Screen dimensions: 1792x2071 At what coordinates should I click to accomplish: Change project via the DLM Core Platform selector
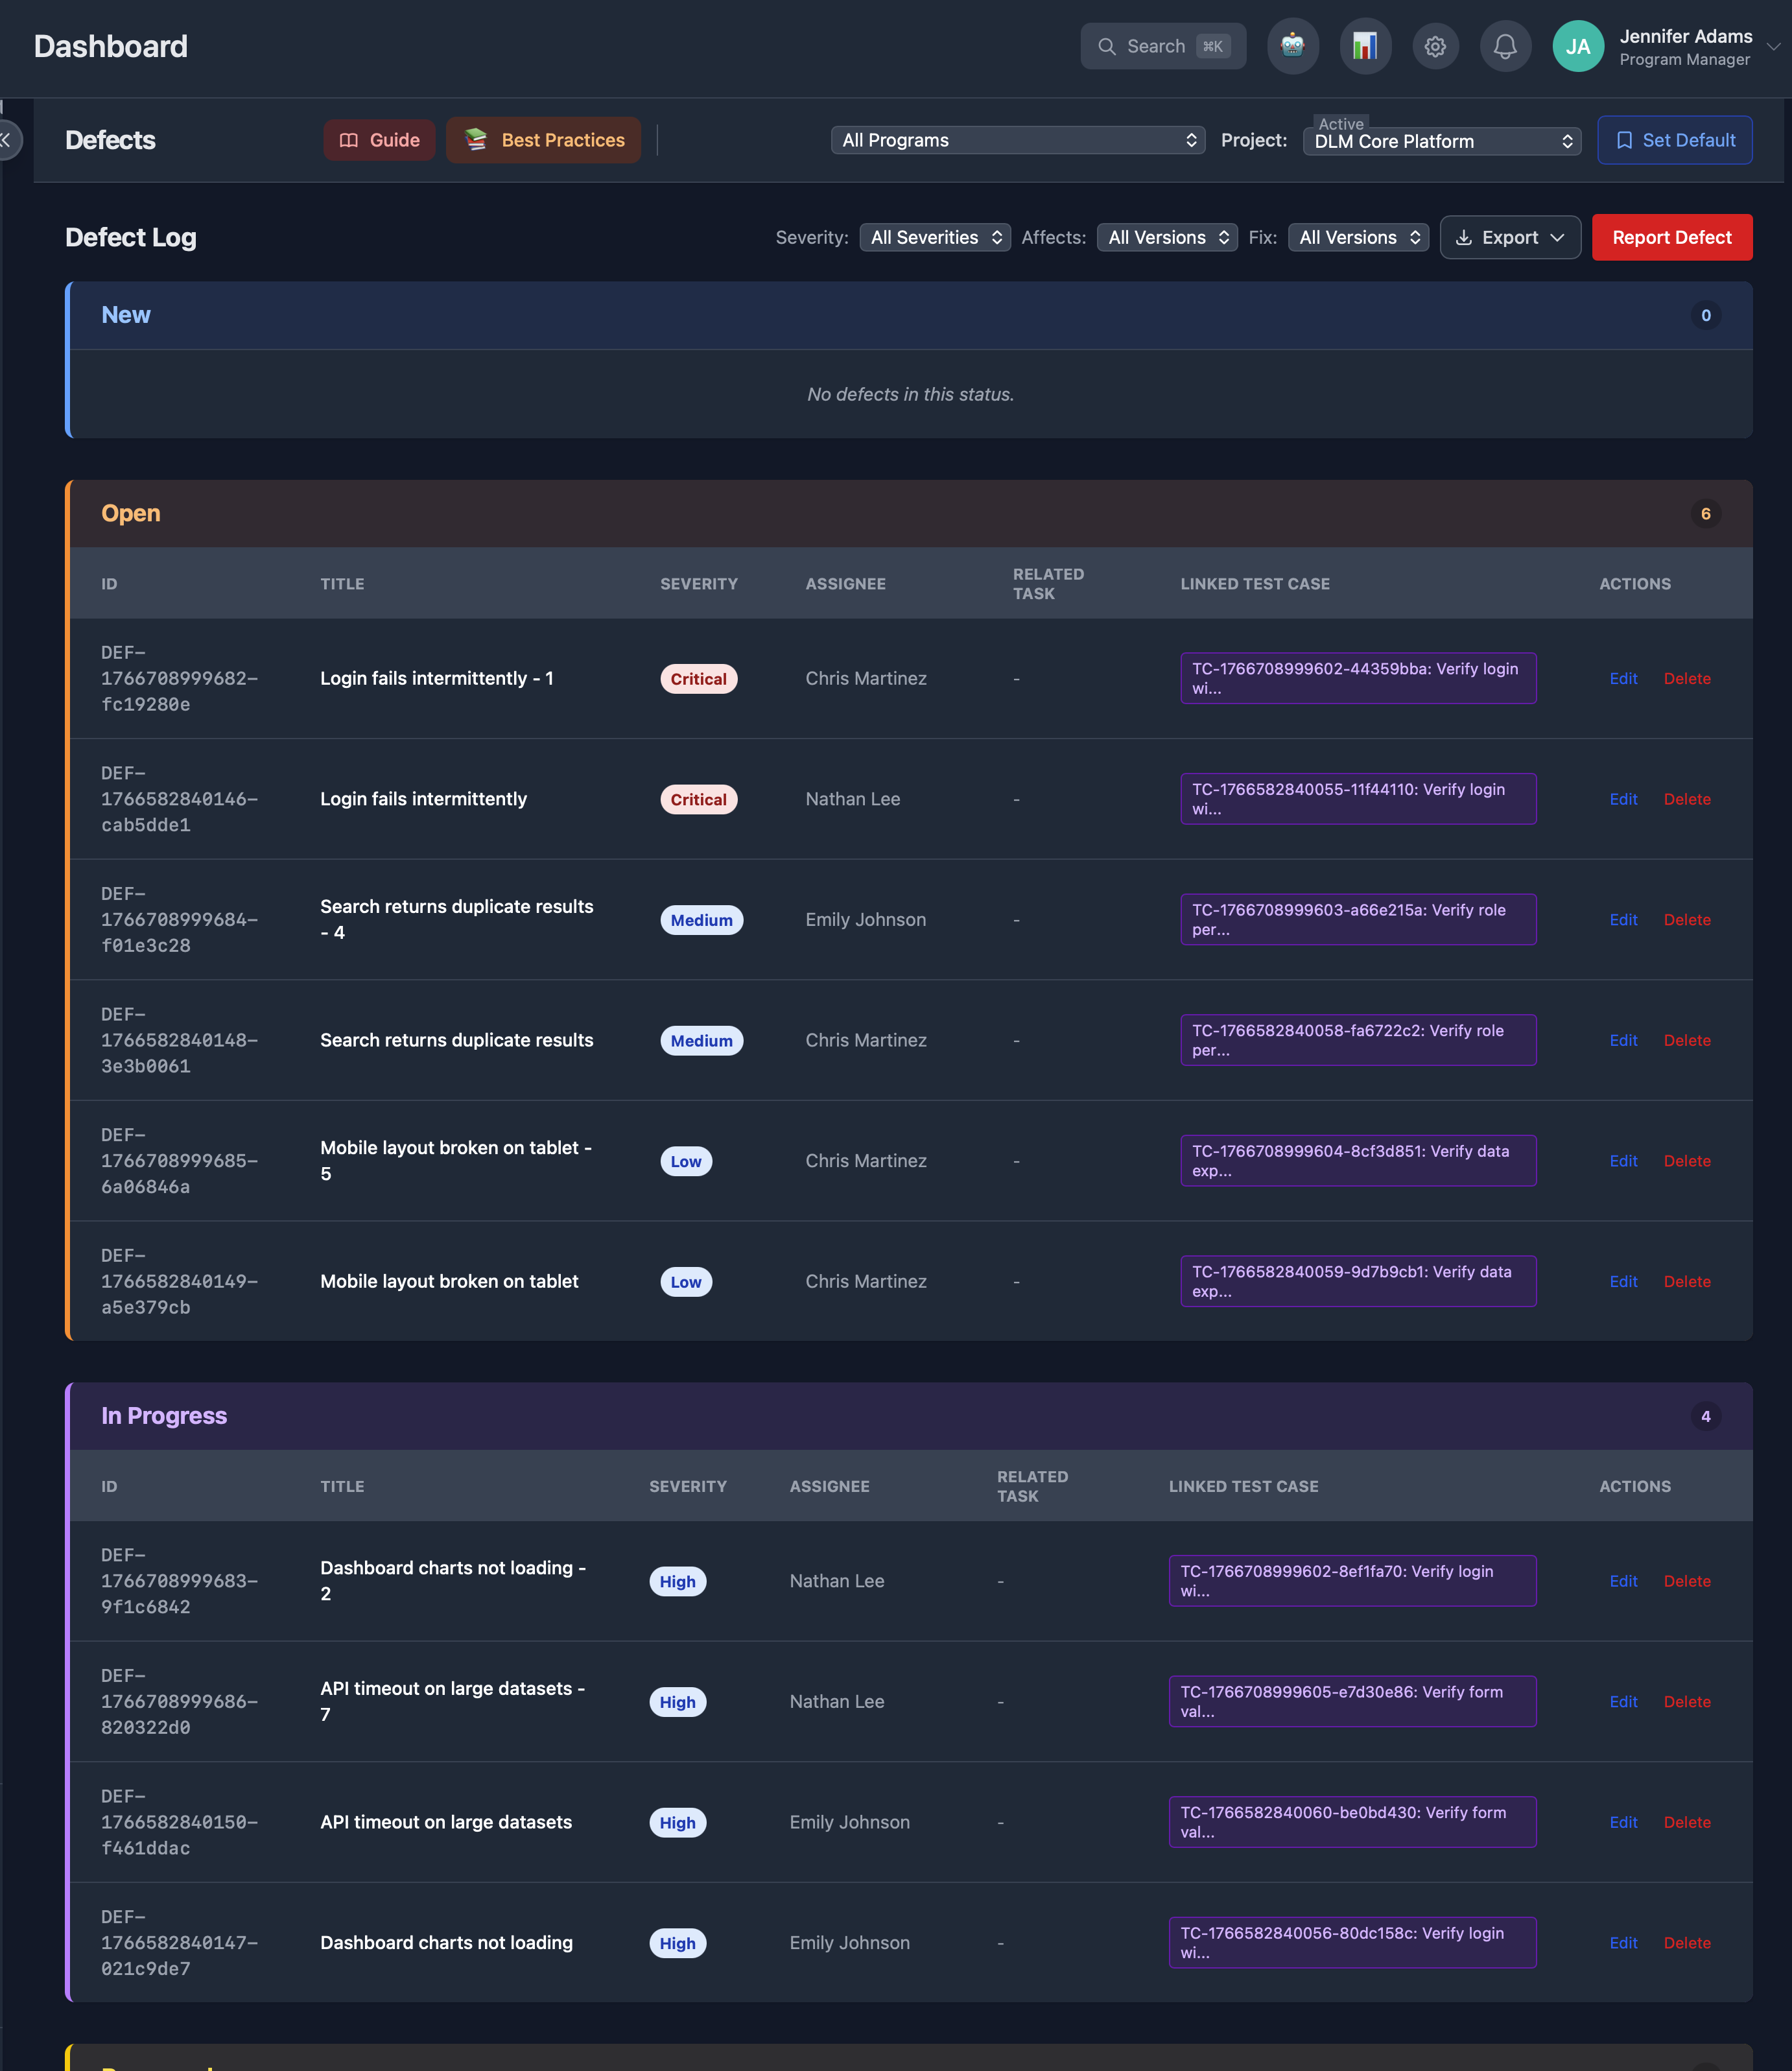click(1440, 141)
